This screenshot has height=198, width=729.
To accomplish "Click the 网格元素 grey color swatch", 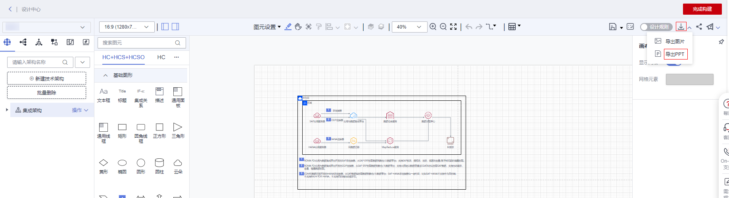I will coord(689,79).
